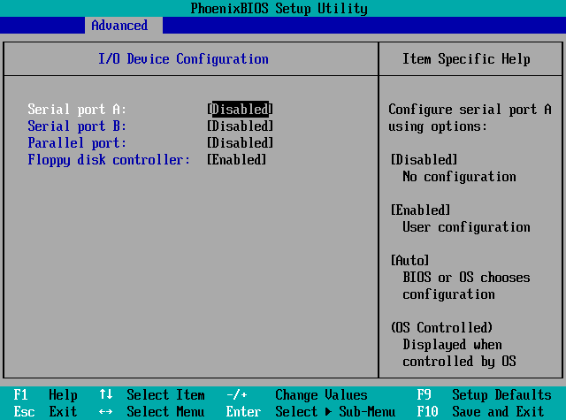This screenshot has width=566, height=420.
Task: Click the Item Specific Help heading
Action: click(x=466, y=59)
